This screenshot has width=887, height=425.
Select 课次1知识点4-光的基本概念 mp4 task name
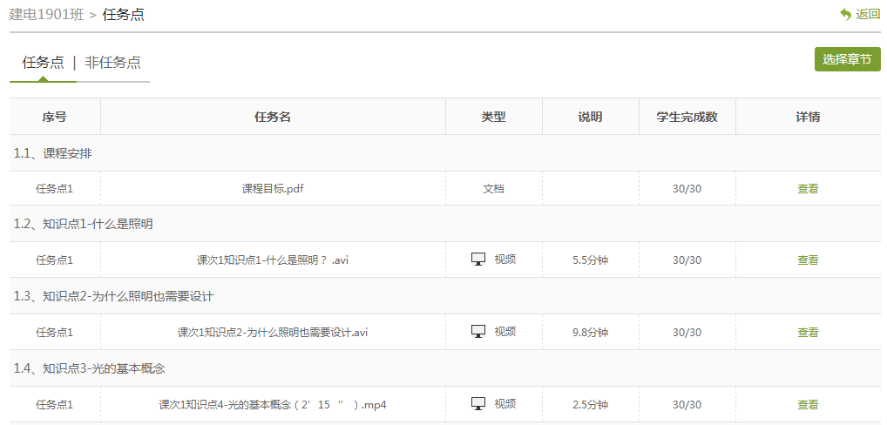click(273, 405)
